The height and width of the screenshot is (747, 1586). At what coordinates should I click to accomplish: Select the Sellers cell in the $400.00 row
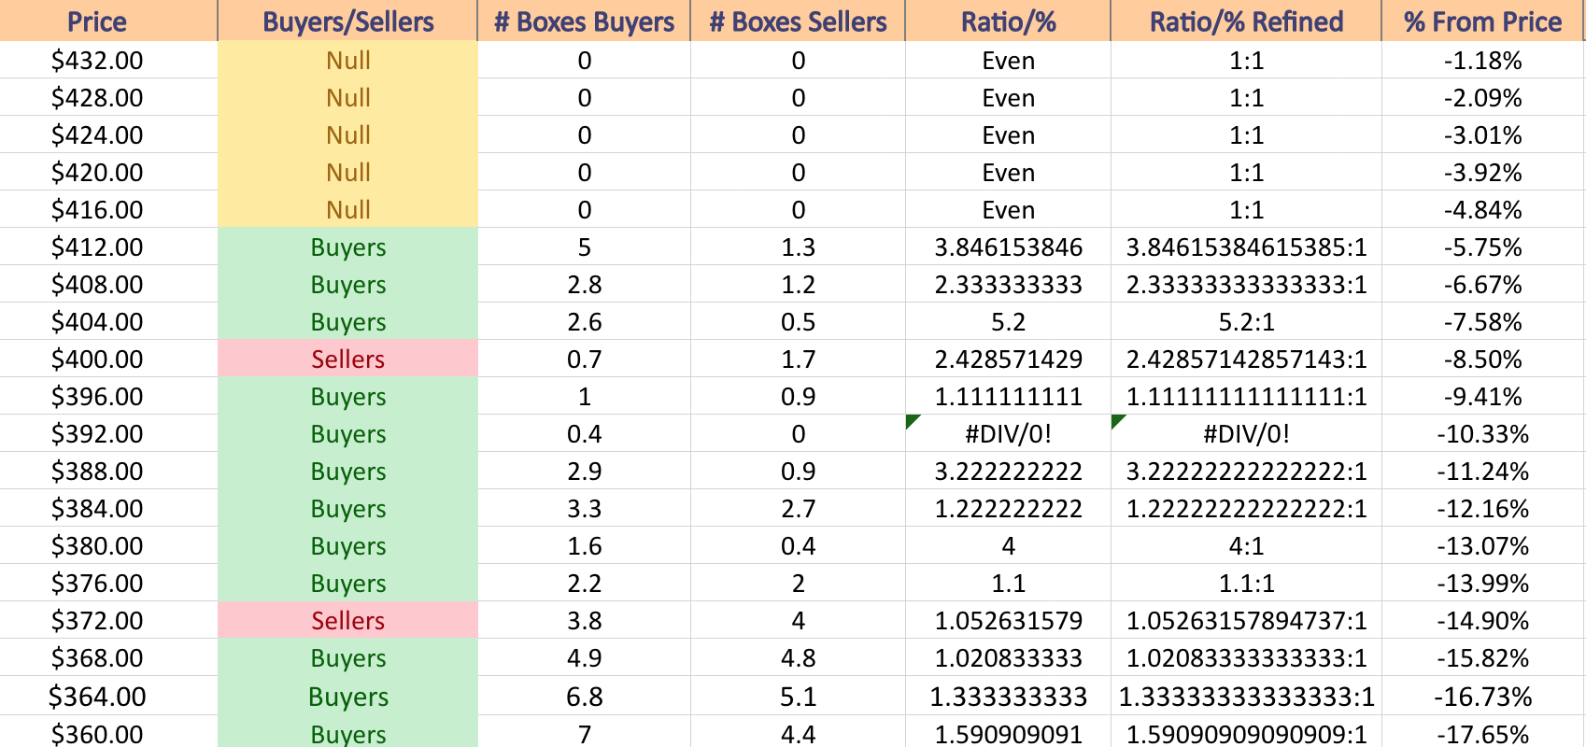click(347, 359)
